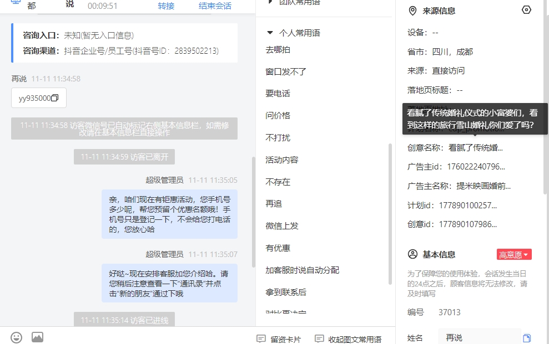Select quick phrase 有优惠
Screen dimensions: 549x344
tap(278, 248)
